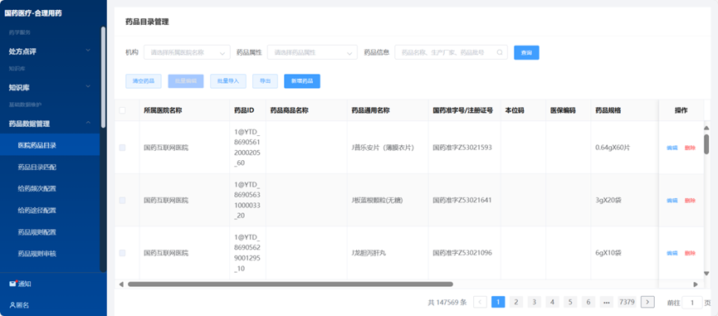
Task: Click the 导出 export button
Action: 265,81
